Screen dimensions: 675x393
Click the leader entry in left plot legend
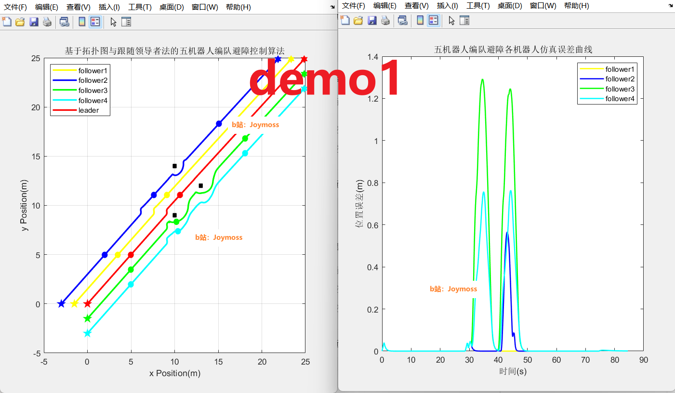89,110
